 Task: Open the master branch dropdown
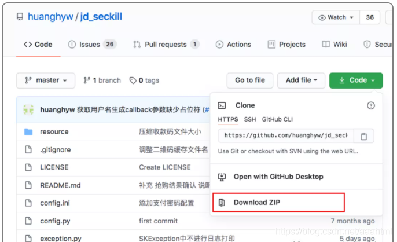click(46, 80)
